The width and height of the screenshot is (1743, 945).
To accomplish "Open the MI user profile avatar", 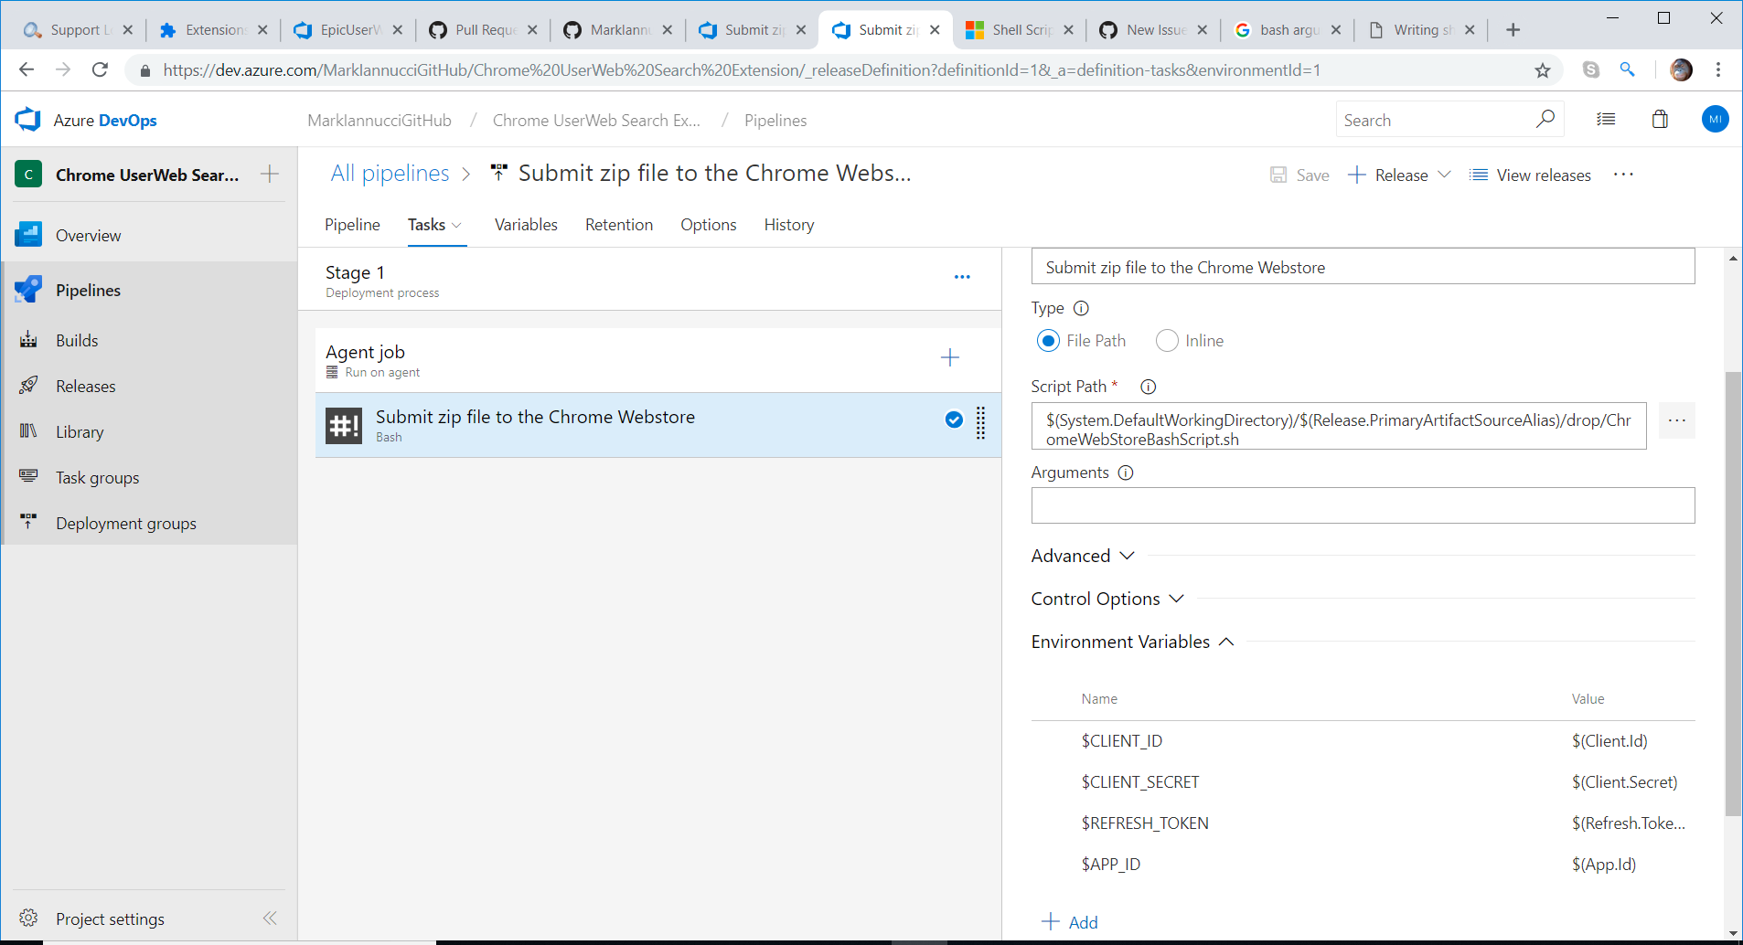I will tap(1715, 120).
